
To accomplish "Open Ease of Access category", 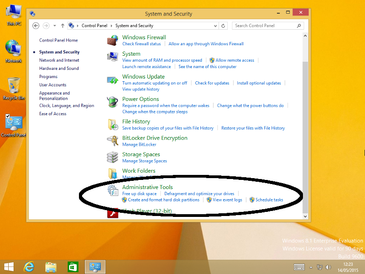I will pos(52,114).
